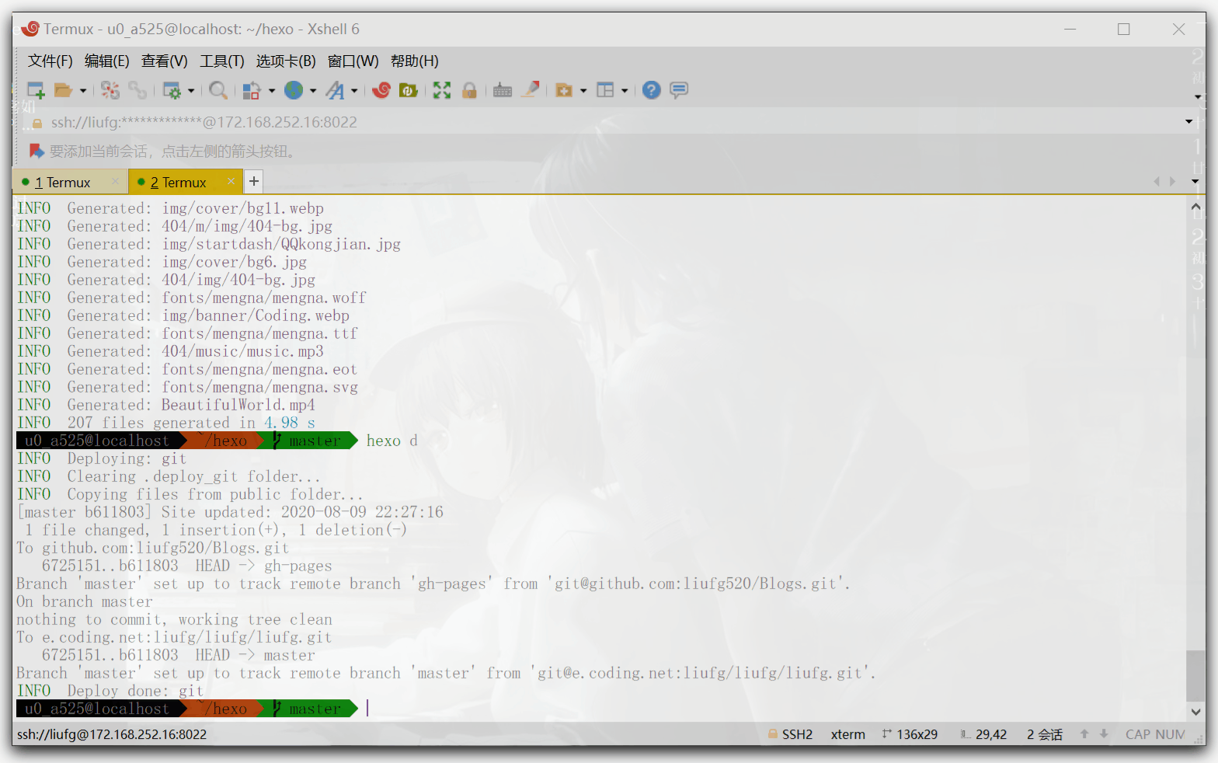Click the tab scroll left arrow
Screen dimensions: 1218x763
tap(1157, 182)
